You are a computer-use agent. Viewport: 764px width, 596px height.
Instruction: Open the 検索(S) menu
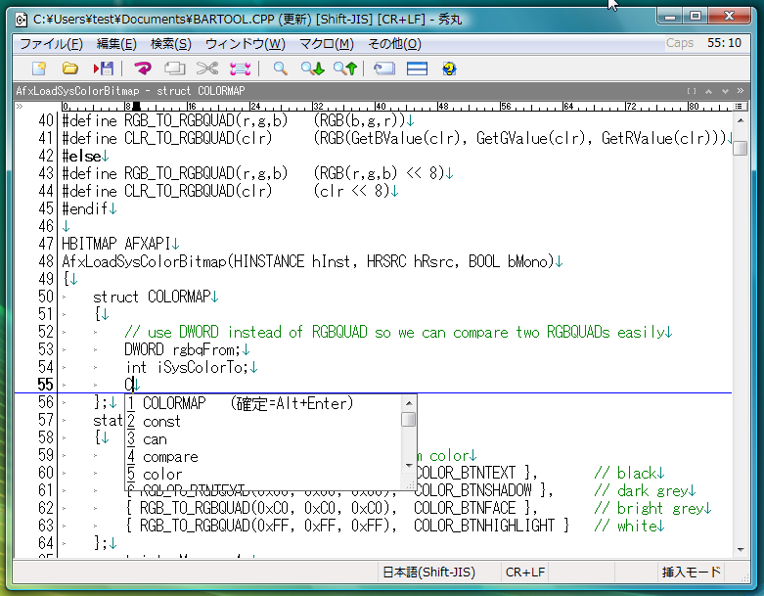171,44
